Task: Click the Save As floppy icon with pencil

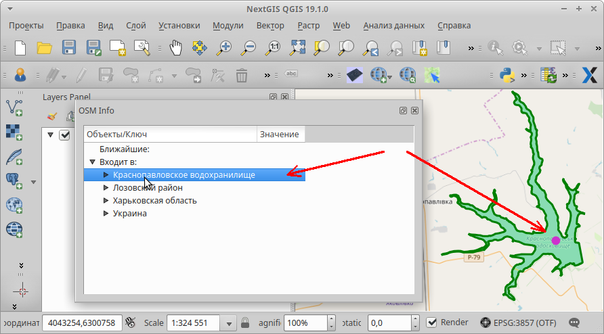Action: click(x=93, y=48)
